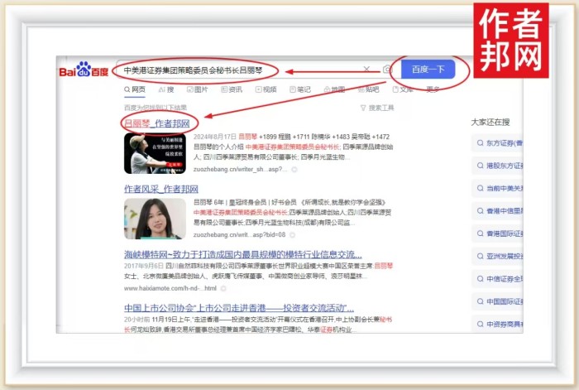
Task: Open camera image search icon
Action: (x=386, y=70)
